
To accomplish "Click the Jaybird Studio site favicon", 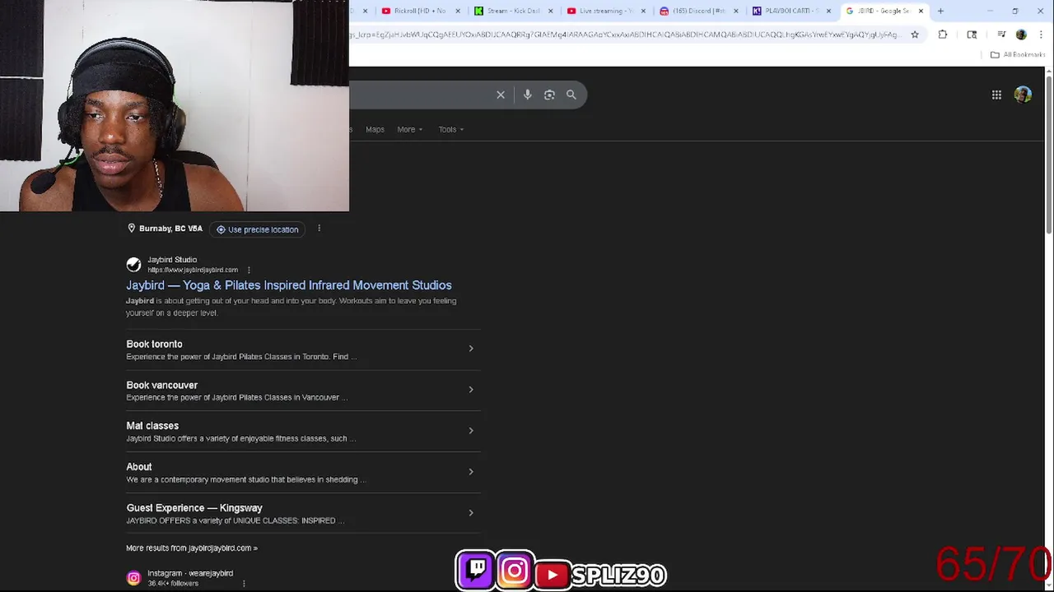I will (x=133, y=265).
